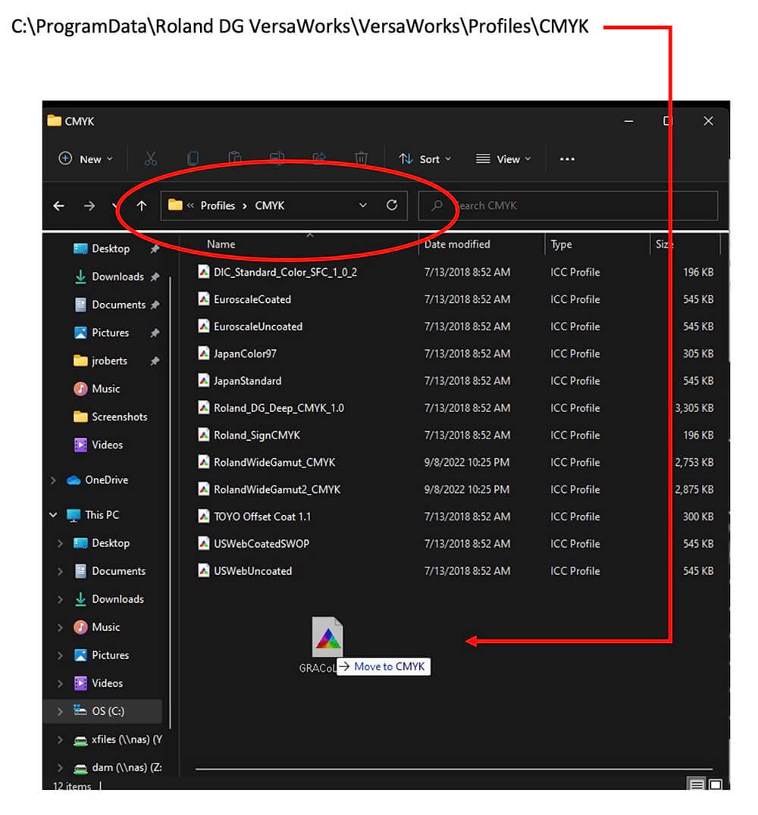Image resolution: width=758 pixels, height=815 pixels.
Task: Open recent locations chevron
Action: 114,206
